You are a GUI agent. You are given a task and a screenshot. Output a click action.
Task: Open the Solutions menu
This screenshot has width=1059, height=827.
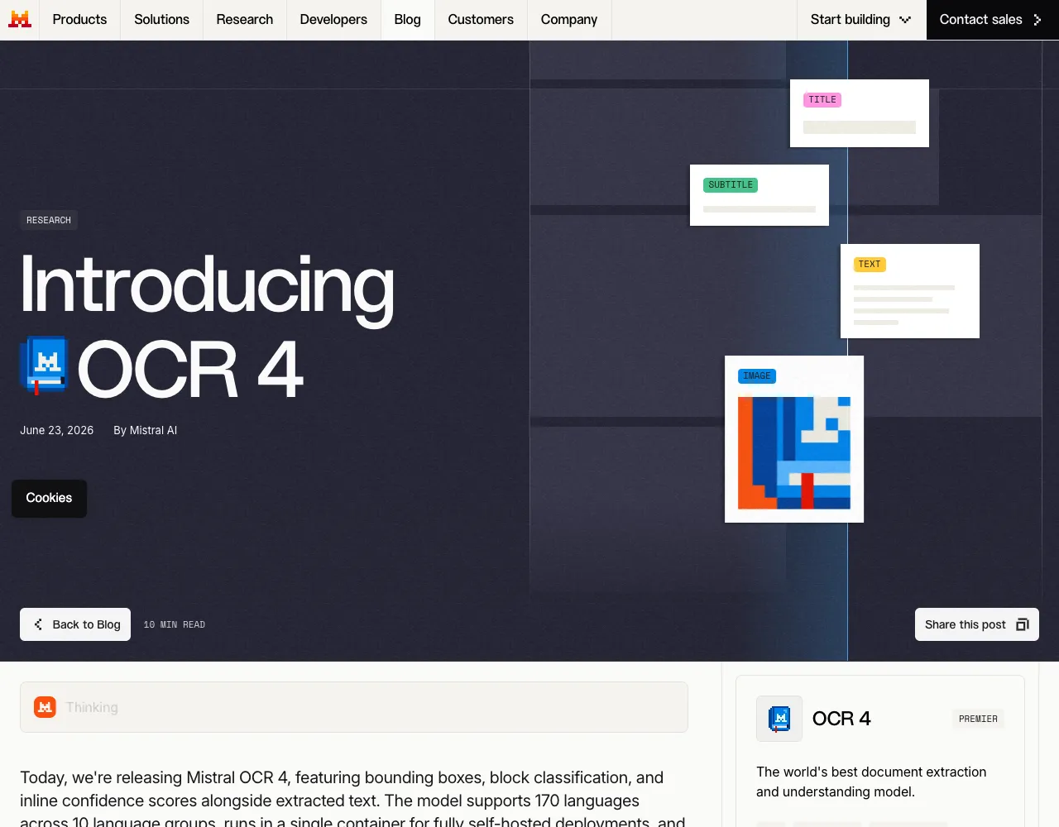coord(161,19)
